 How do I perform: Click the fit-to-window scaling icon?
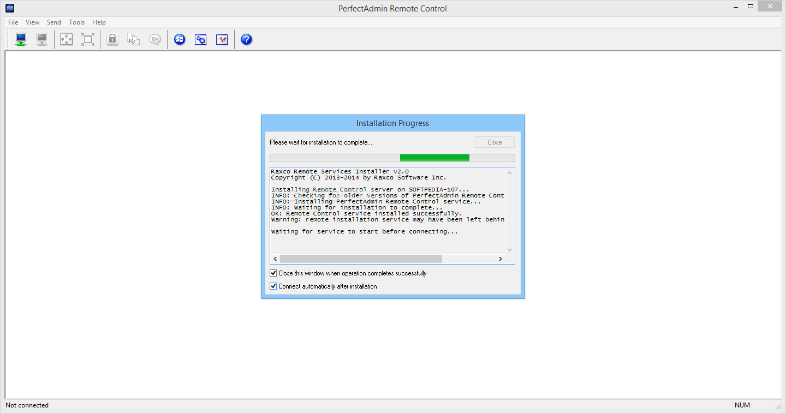pos(88,39)
